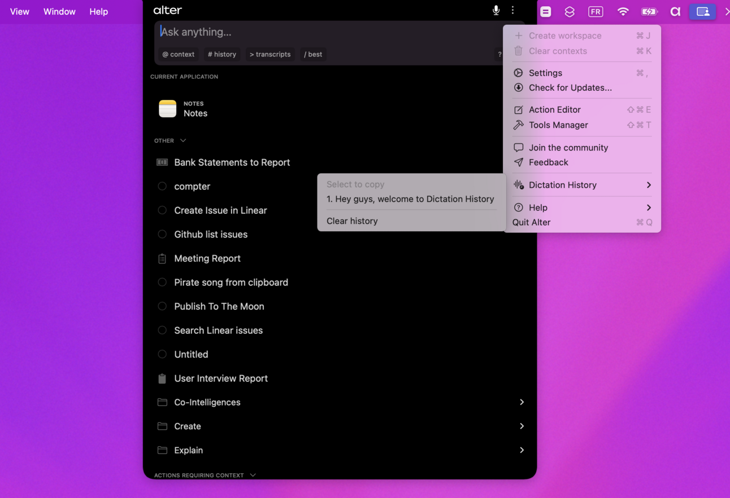The height and width of the screenshot is (498, 730).
Task: Click the Wi-Fi icon in menu bar
Action: (x=623, y=11)
